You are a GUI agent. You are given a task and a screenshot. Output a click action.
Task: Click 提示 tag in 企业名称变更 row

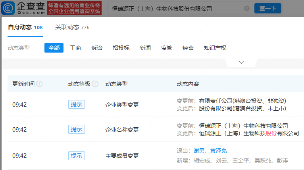click(76, 129)
